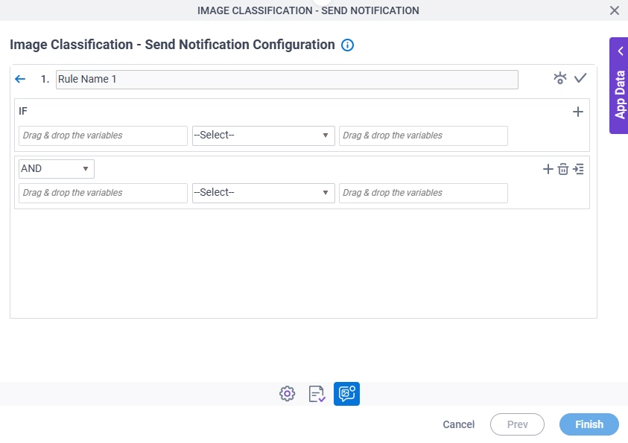628x443 pixels.
Task: Select the highlighted image notification step icon
Action: coord(346,394)
